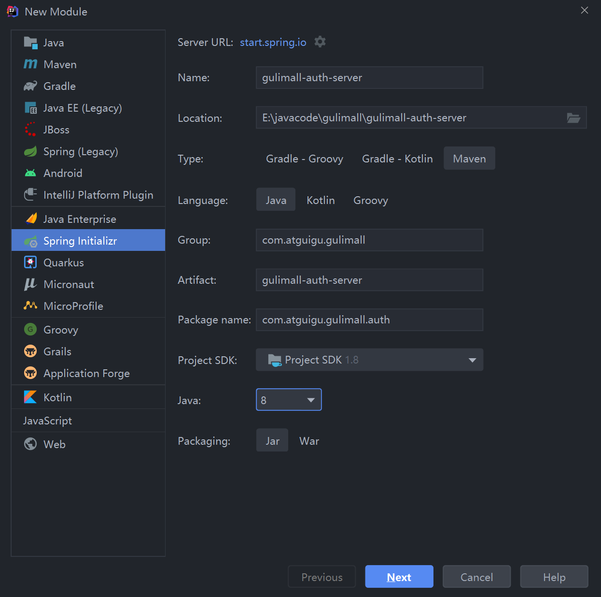Screen dimensions: 601x597
Task: Click the Cancel button
Action: click(476, 577)
